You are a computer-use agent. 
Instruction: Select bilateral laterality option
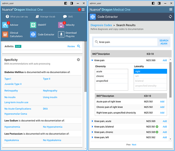150,81
